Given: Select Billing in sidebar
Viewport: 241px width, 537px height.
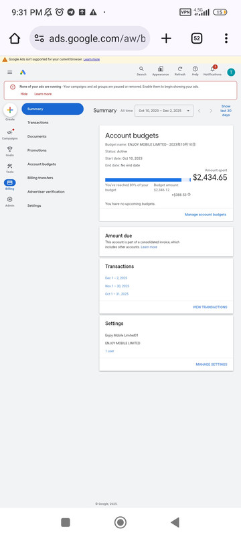Looking at the screenshot, I should pos(10,185).
